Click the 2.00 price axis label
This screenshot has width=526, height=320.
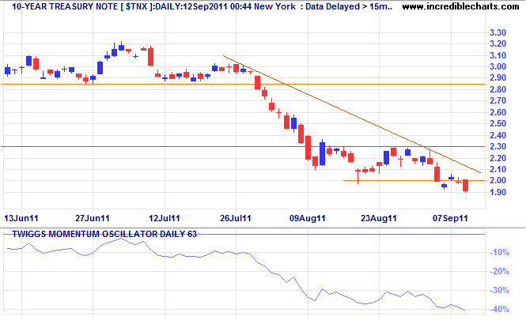click(498, 181)
